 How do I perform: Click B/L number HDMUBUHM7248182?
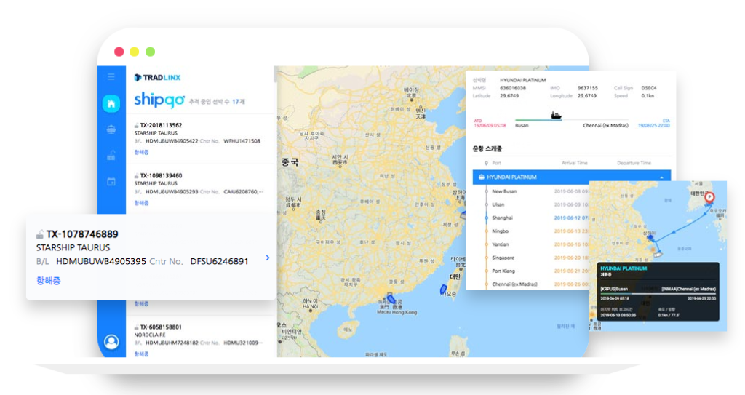172,343
